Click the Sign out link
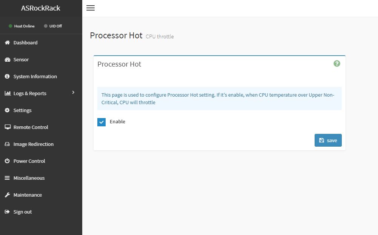Viewport: 378px width, 235px height. click(23, 212)
